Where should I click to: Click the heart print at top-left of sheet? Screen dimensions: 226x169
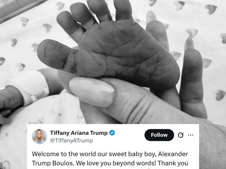[x=24, y=21]
